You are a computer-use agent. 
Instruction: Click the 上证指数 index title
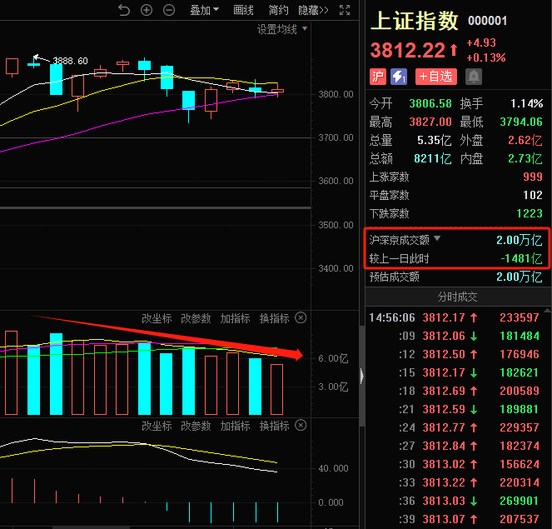tap(415, 21)
